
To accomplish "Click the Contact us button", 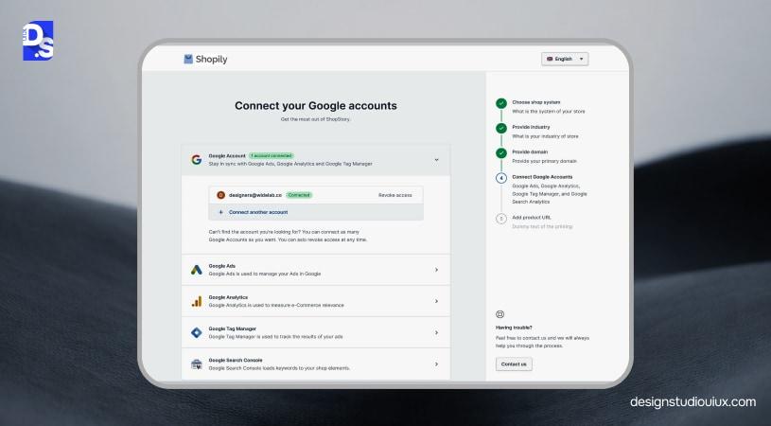I will [x=514, y=364].
